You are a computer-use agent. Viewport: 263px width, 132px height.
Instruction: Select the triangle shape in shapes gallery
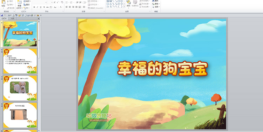coord(111,4)
